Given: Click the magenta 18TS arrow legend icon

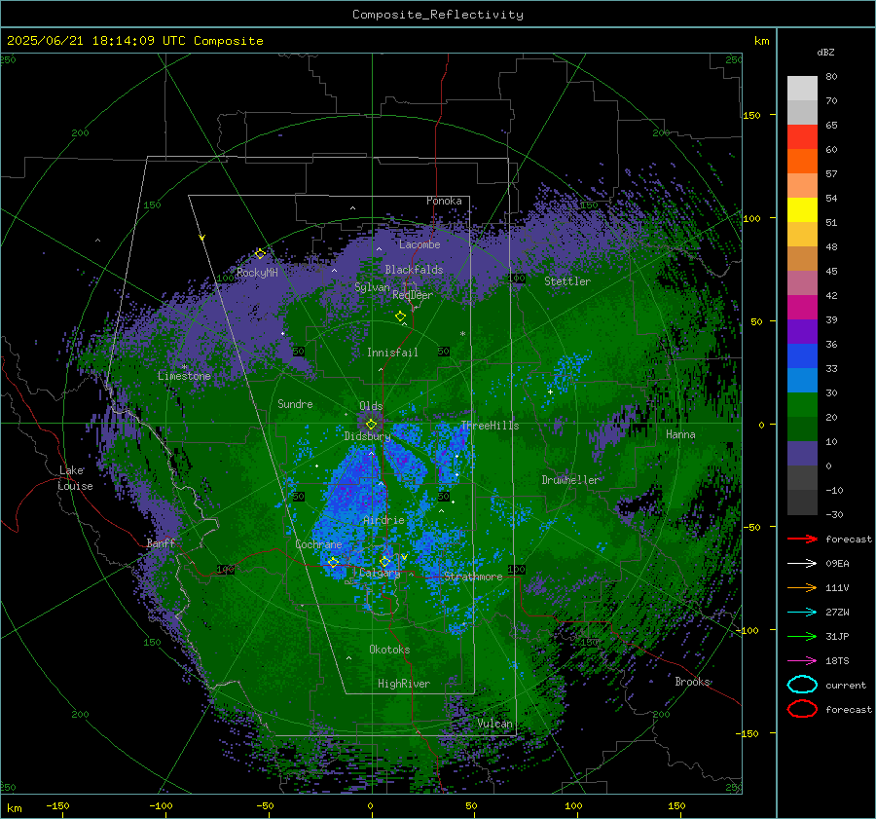Looking at the screenshot, I should click(802, 661).
